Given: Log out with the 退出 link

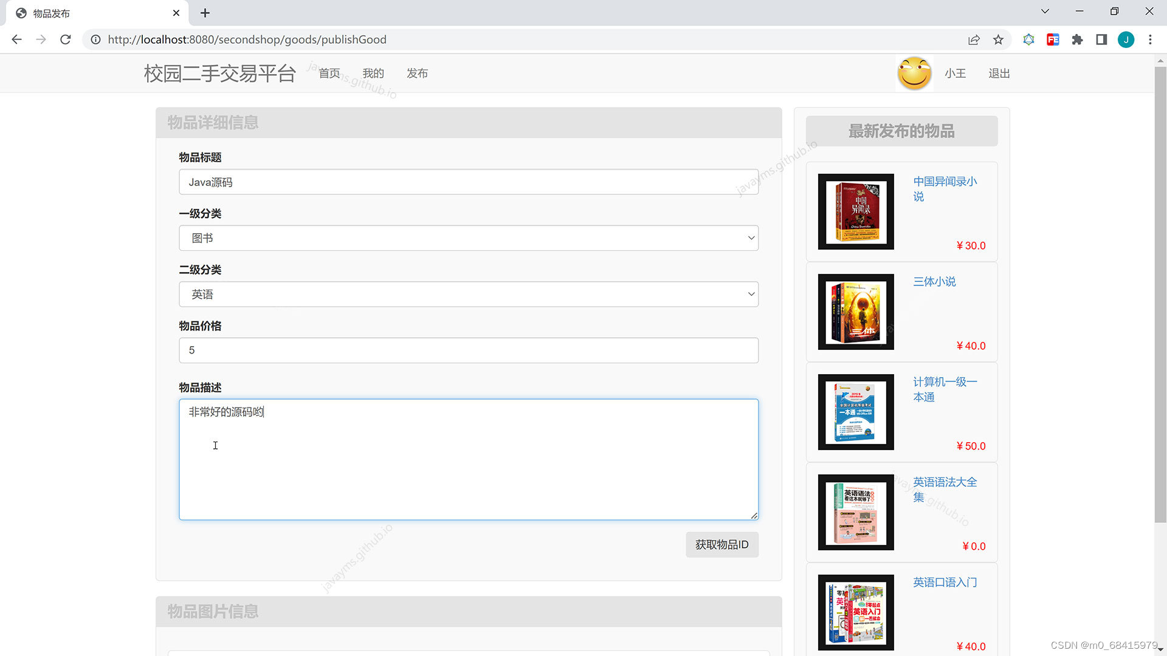Looking at the screenshot, I should click(x=999, y=73).
